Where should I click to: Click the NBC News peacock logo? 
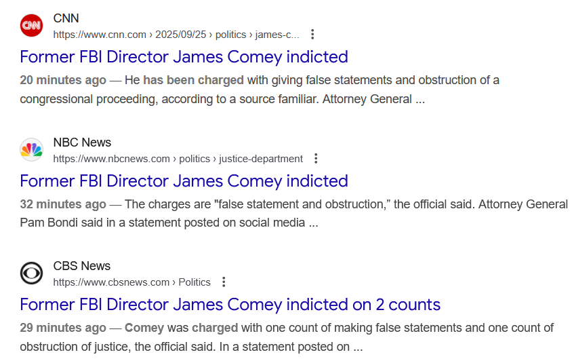tap(31, 149)
